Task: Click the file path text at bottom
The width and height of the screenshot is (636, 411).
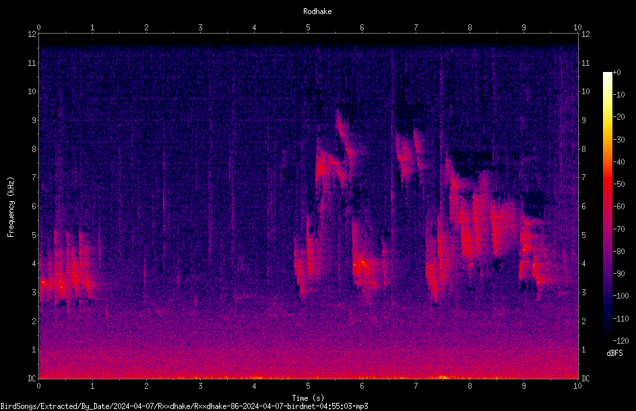Action: click(184, 406)
